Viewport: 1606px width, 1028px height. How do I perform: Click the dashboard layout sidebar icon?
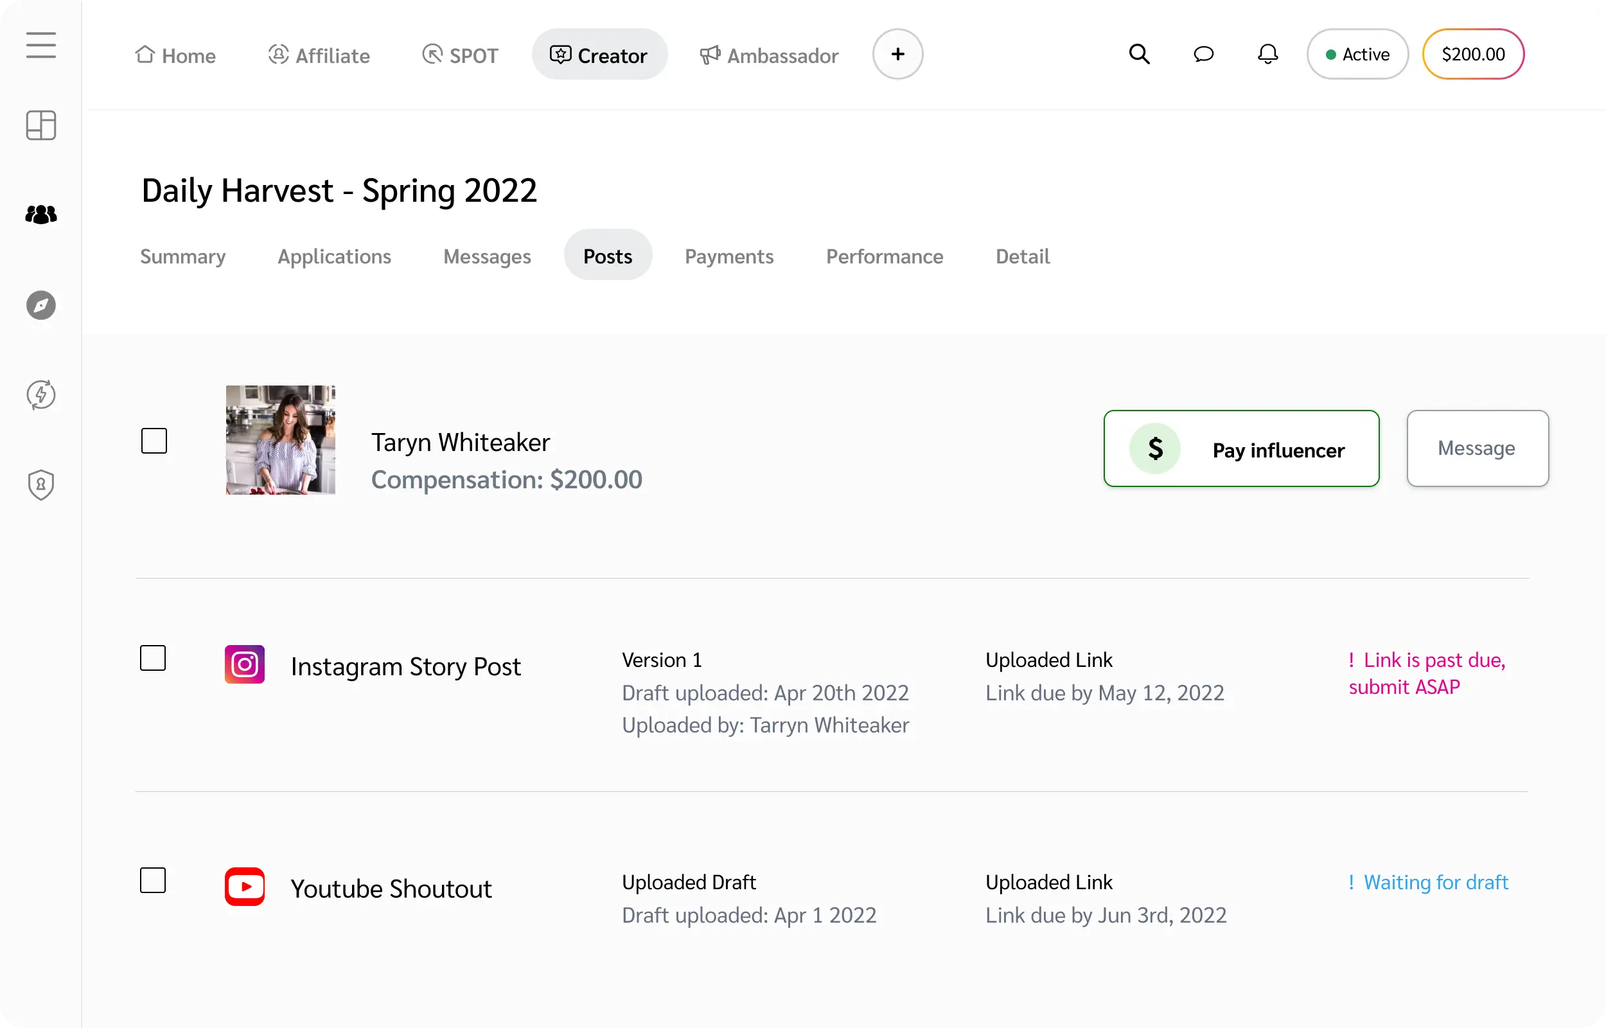[40, 125]
